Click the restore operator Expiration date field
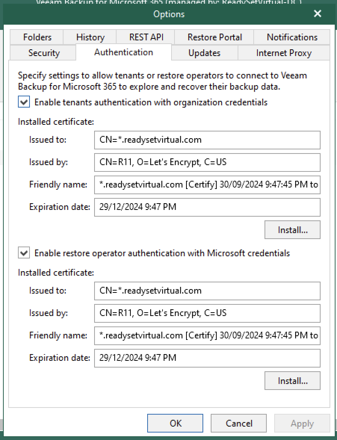The image size is (337, 440). (x=207, y=358)
